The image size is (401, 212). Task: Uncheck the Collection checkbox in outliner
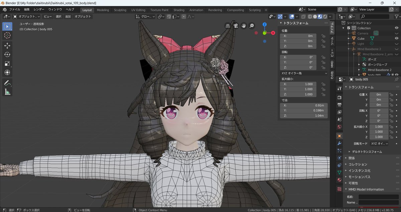pyautogui.click(x=349, y=28)
